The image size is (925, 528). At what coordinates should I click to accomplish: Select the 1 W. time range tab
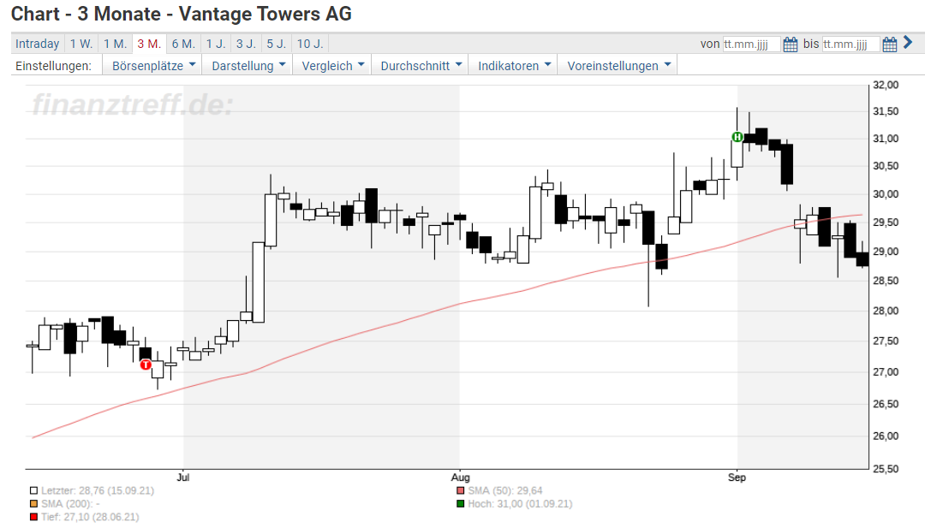tap(81, 44)
